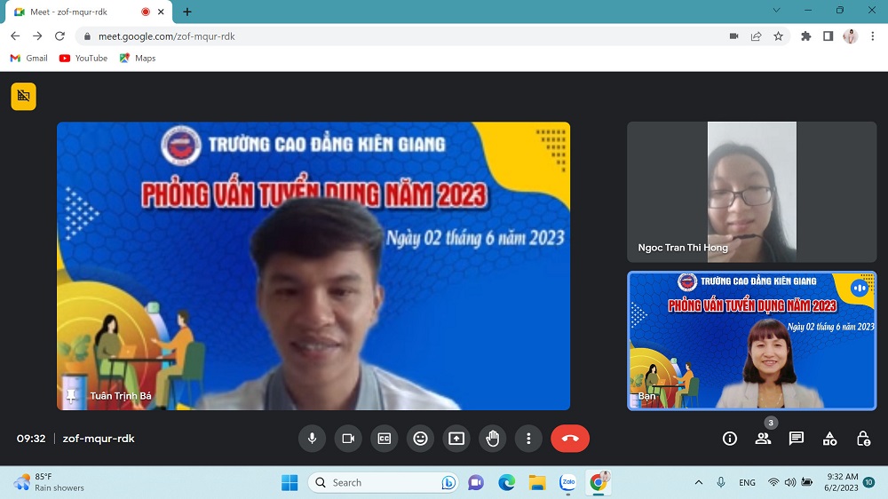Open YouTube bookmark
Image resolution: width=888 pixels, height=499 pixels.
pos(83,59)
